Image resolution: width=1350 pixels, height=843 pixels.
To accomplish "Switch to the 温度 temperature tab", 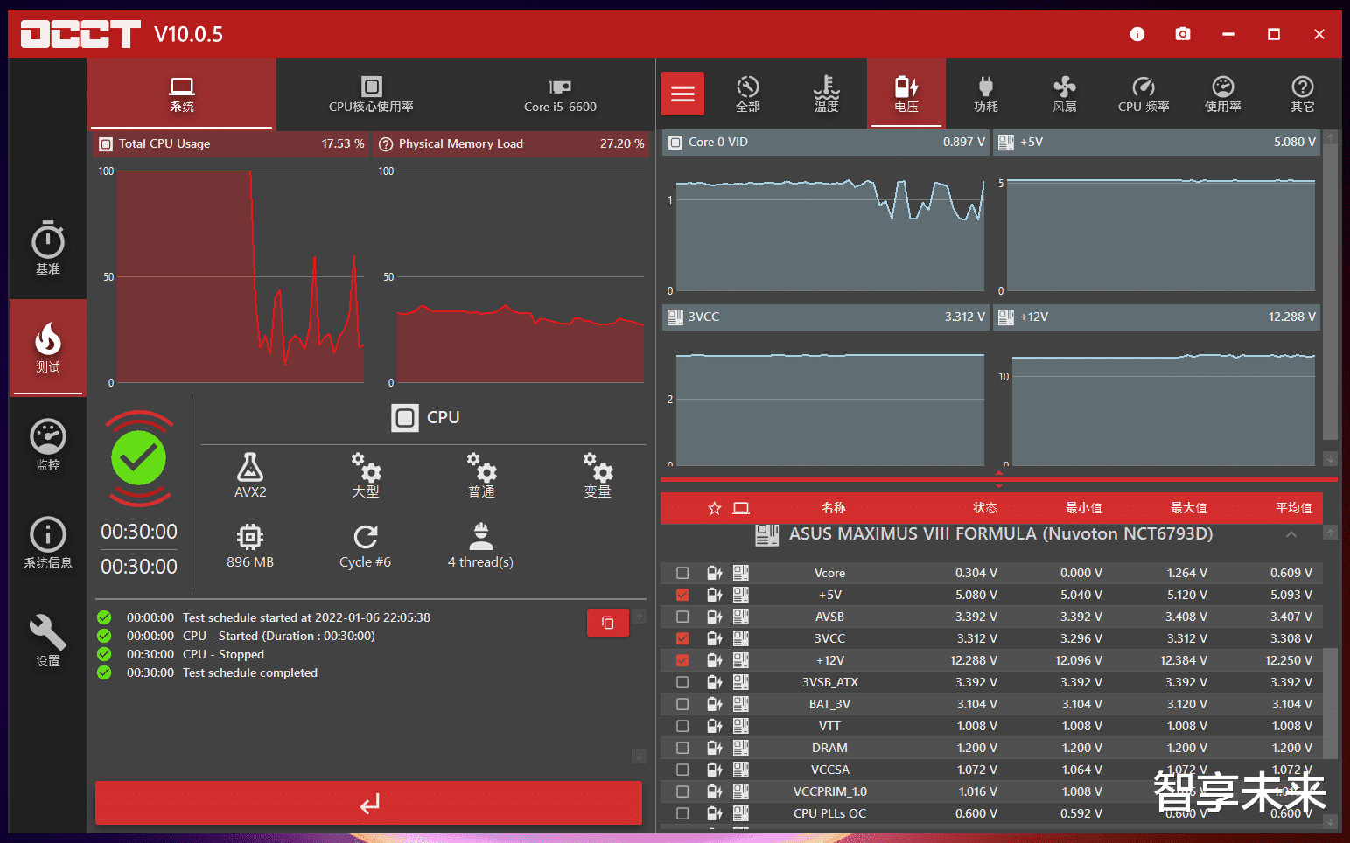I will (827, 94).
